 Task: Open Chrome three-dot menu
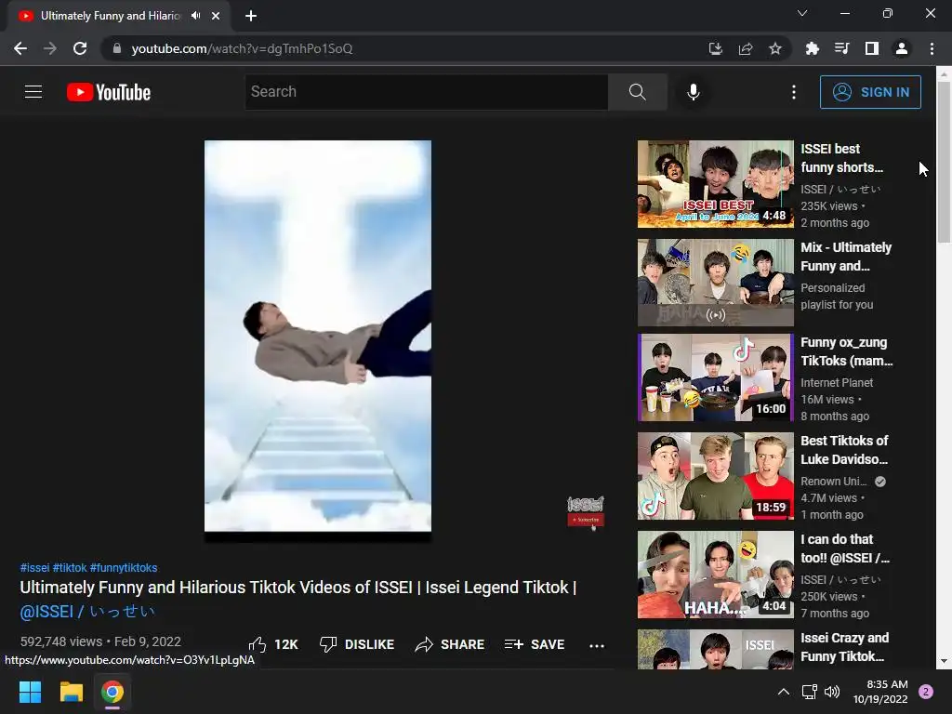932,48
